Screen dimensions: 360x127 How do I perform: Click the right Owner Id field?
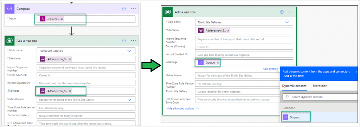click(244, 47)
